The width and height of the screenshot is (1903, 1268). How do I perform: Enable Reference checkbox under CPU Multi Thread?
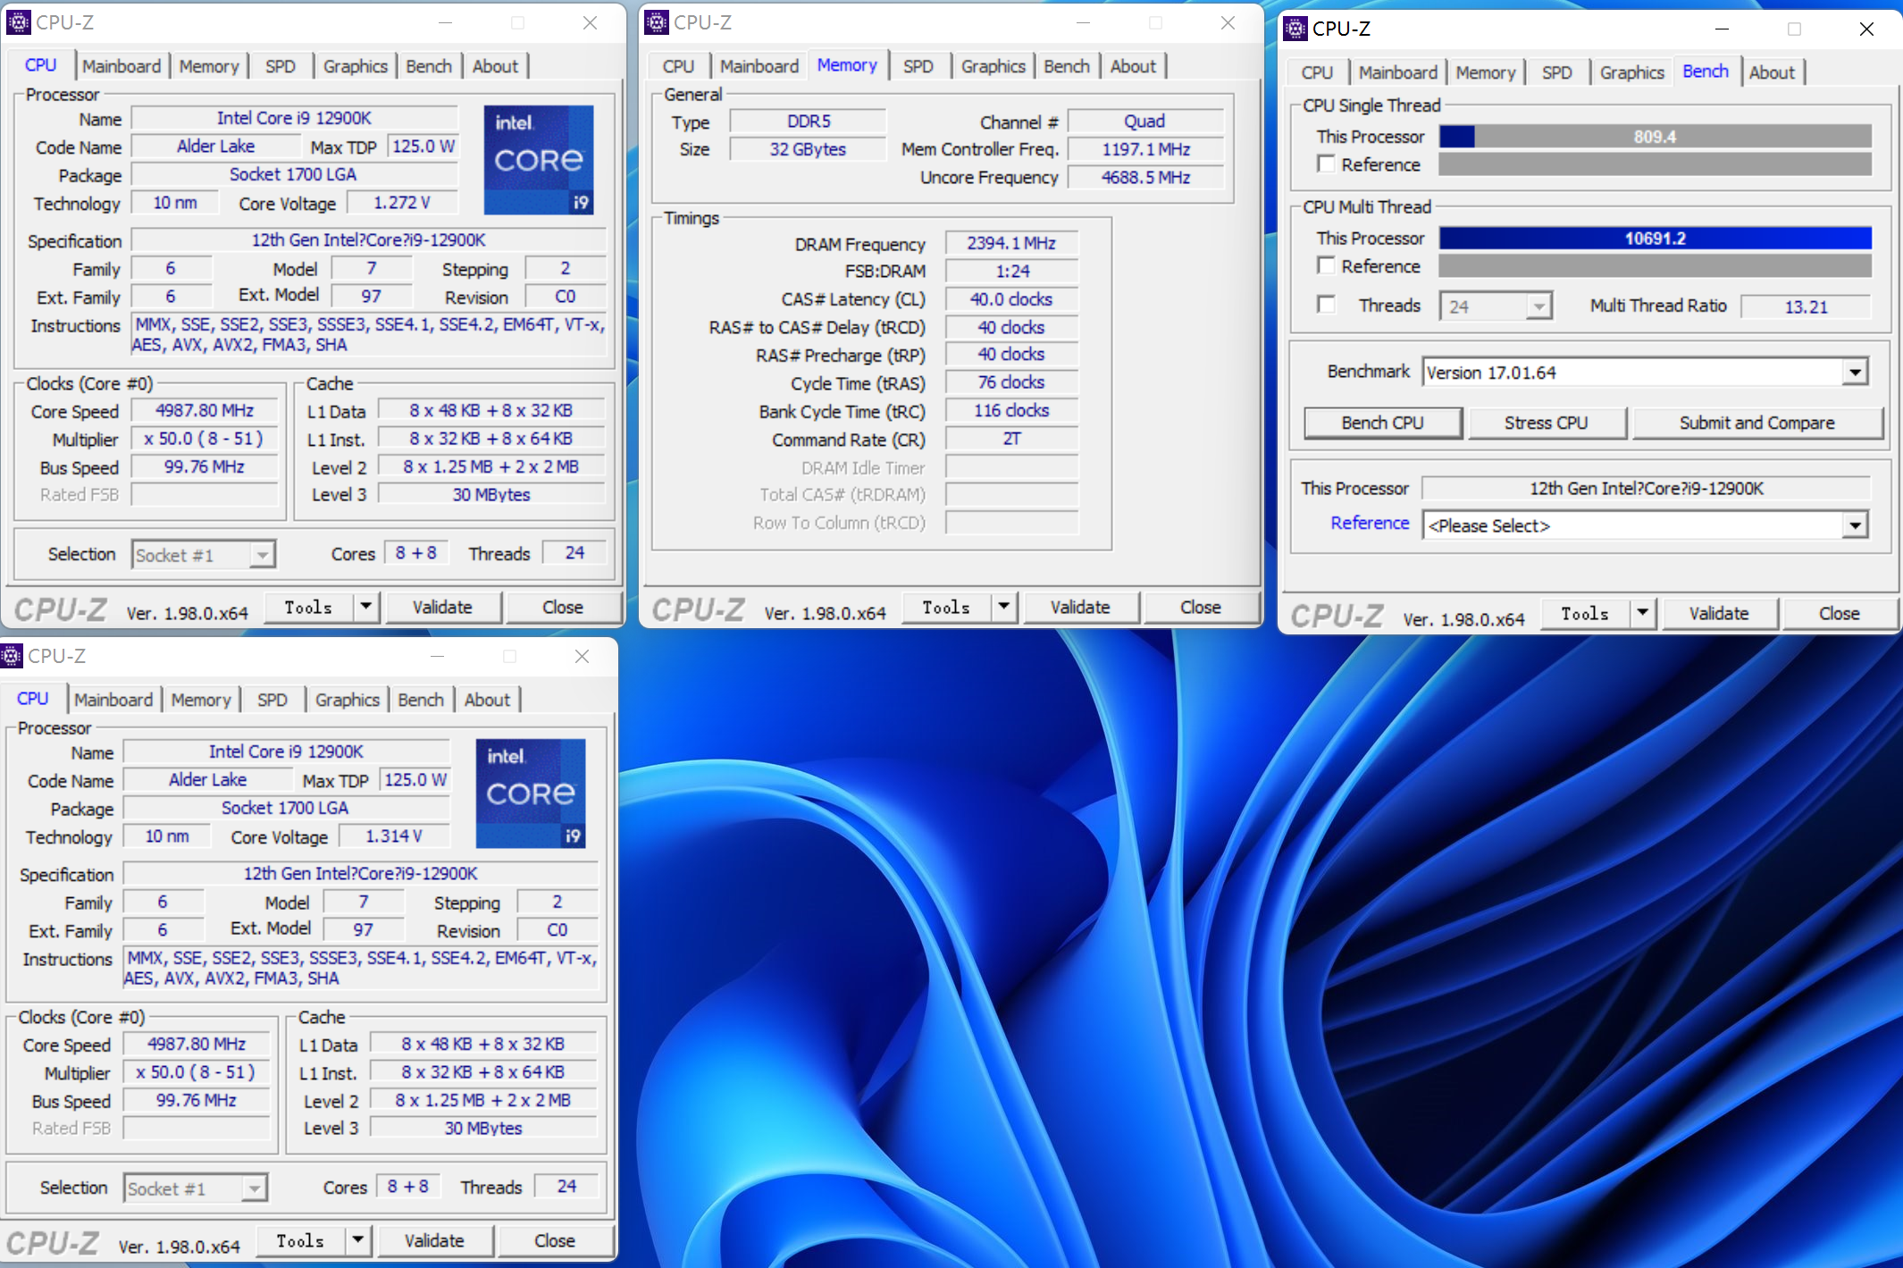(x=1327, y=266)
